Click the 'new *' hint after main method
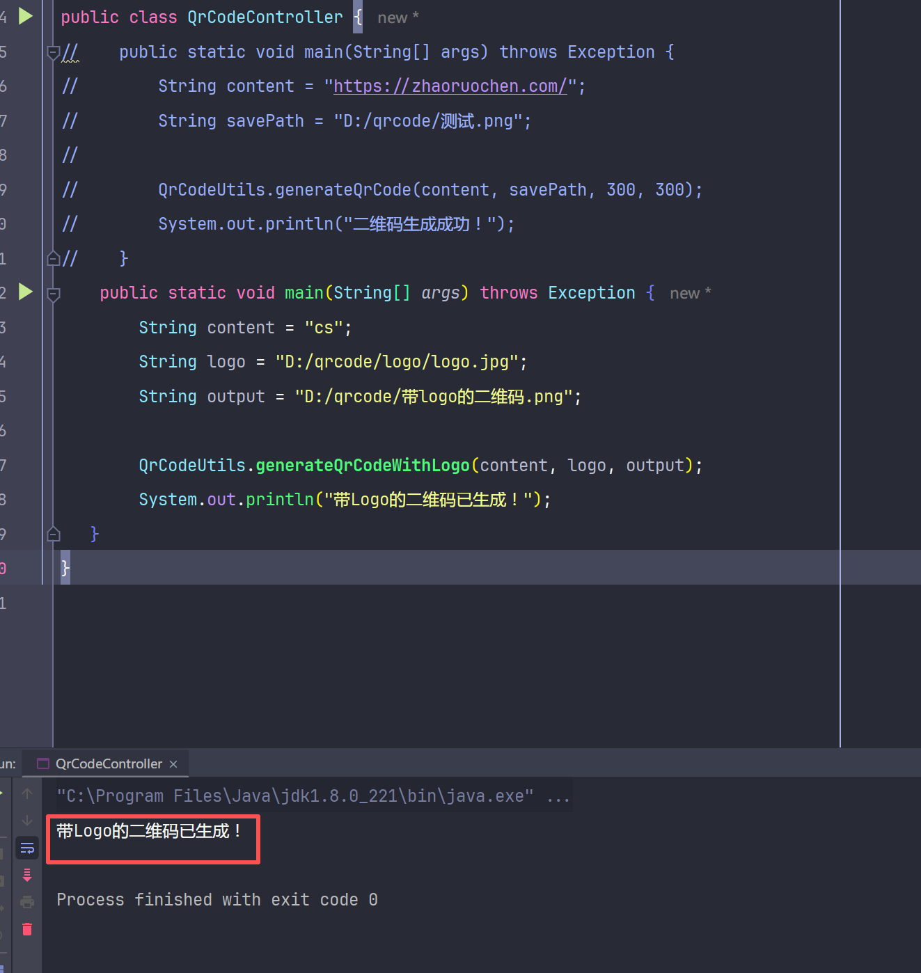Image resolution: width=921 pixels, height=973 pixels. [x=690, y=294]
